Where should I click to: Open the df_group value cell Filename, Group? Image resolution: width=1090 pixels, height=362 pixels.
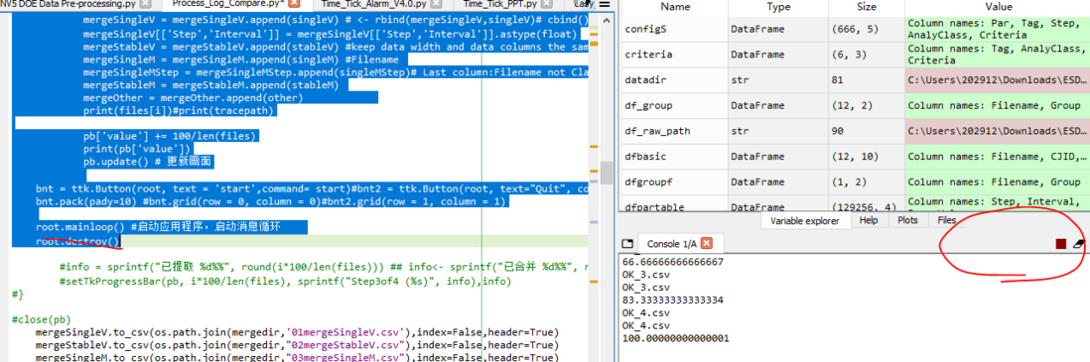point(997,105)
